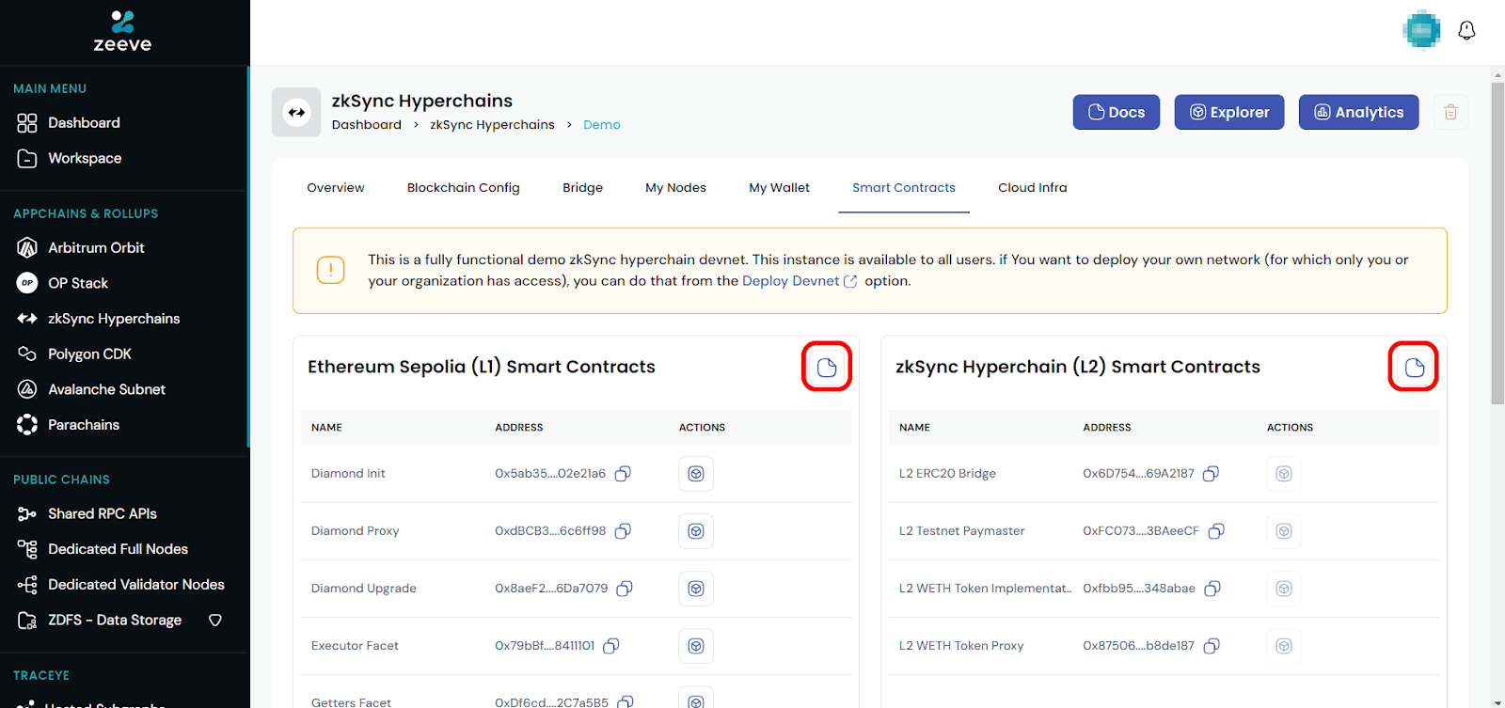Open Diamond Upgrade action icon
Image resolution: width=1505 pixels, height=708 pixels.
(696, 589)
